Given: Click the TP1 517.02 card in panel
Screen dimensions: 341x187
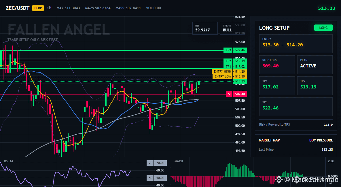Looking at the screenshot, I should pos(277,86).
